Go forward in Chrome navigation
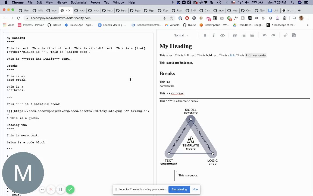313x196 pixels. tap(12, 18)
